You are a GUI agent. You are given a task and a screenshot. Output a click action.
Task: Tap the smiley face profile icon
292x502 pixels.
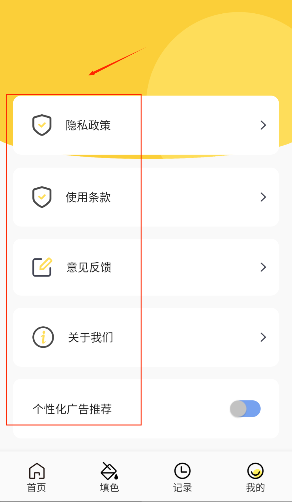[x=255, y=471]
